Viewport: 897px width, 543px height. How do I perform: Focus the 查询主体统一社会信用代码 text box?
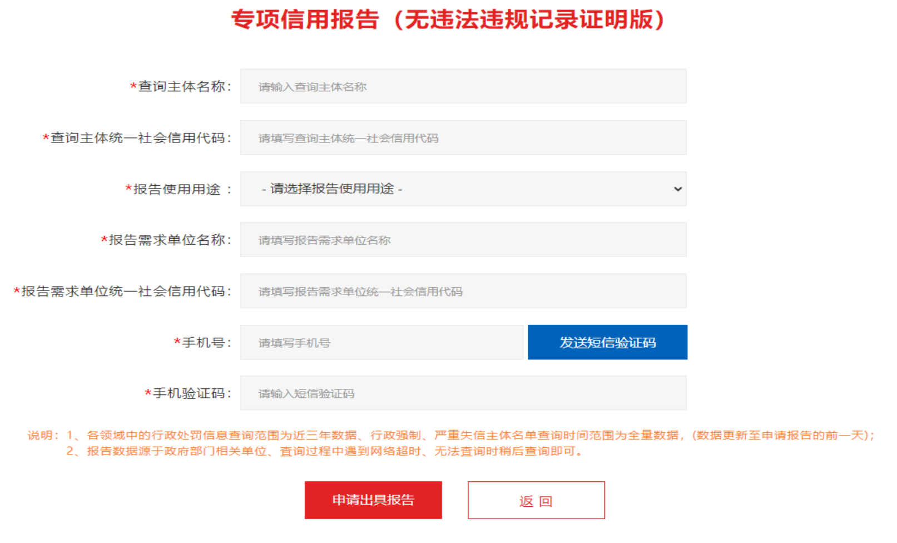(x=463, y=138)
